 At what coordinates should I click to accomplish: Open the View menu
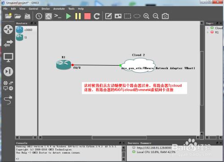click(22, 9)
